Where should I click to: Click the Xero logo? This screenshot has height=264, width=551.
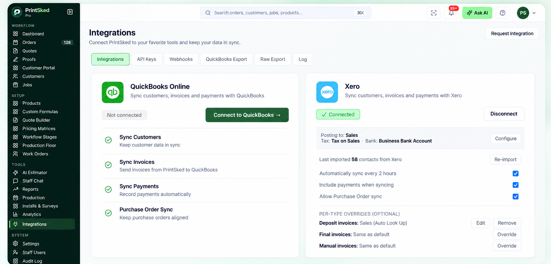[x=327, y=92]
